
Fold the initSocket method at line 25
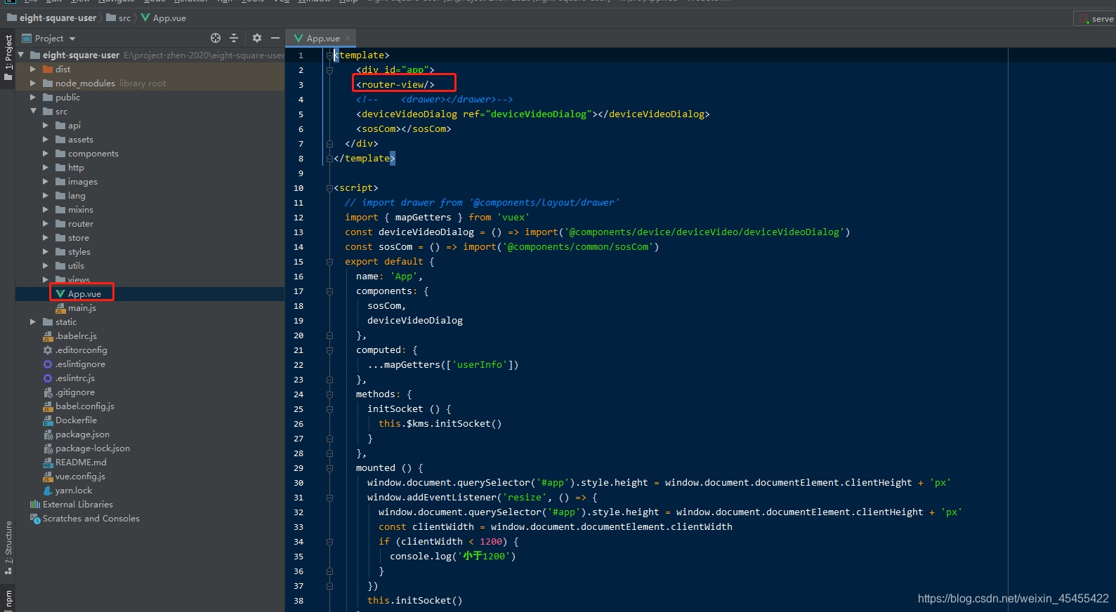pos(329,409)
